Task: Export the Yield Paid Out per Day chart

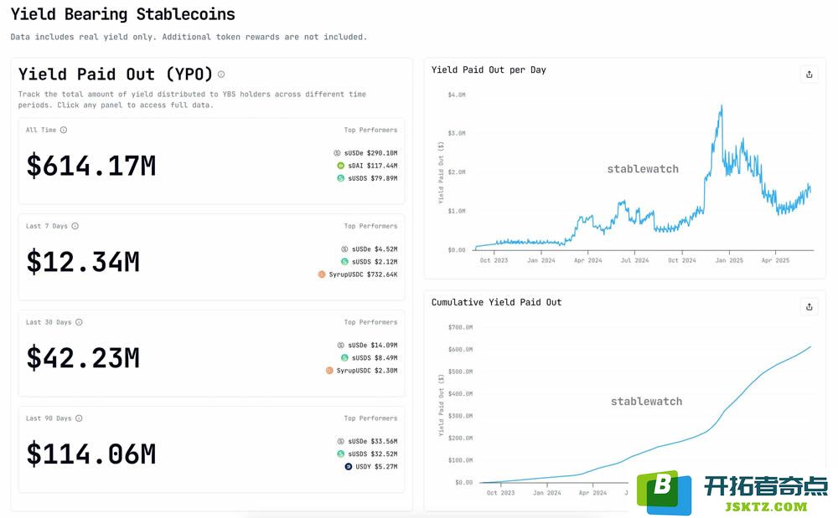Action: tap(810, 74)
